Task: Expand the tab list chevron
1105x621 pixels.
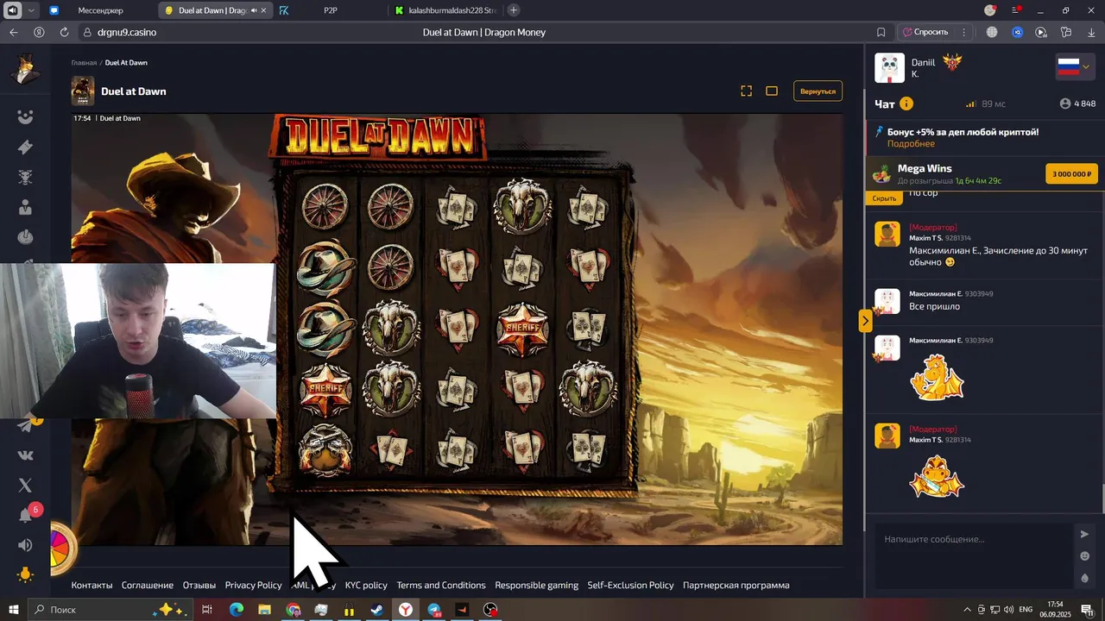Action: [x=32, y=10]
